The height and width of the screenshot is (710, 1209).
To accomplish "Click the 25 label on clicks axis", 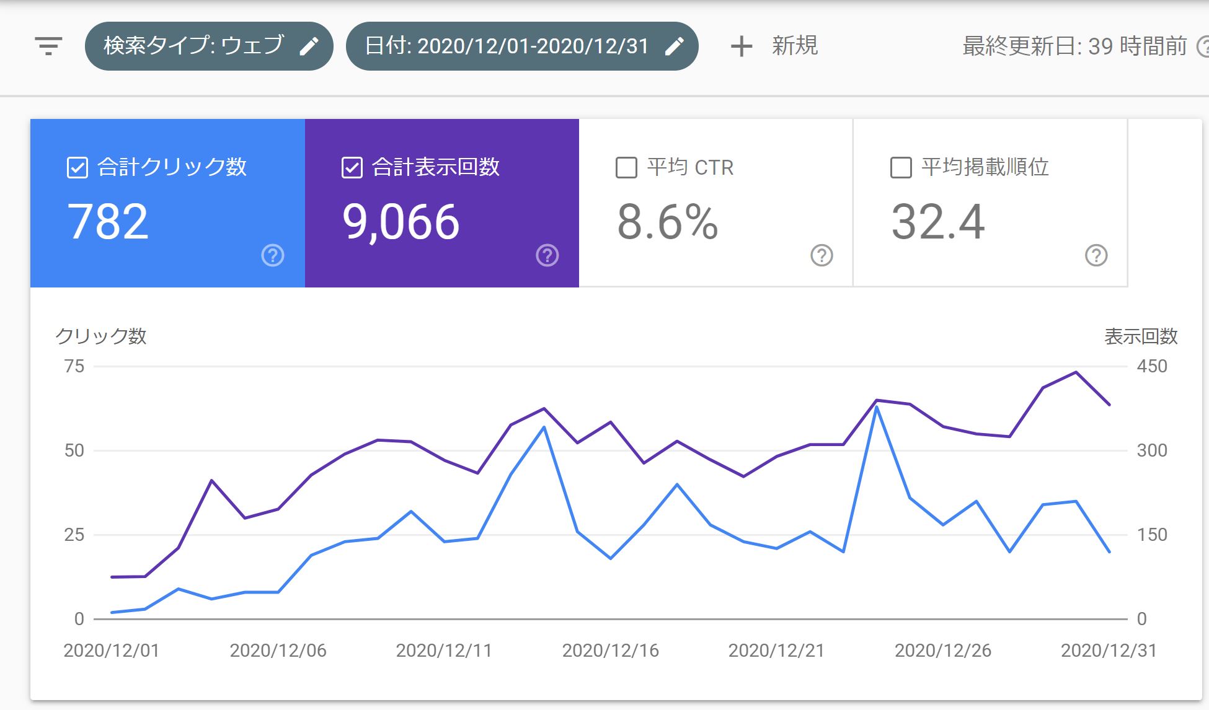I will click(x=74, y=535).
